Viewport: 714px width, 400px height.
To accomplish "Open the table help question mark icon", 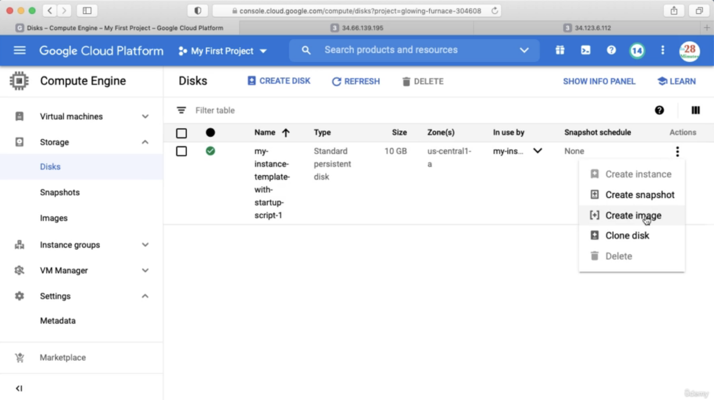I will coord(659,110).
